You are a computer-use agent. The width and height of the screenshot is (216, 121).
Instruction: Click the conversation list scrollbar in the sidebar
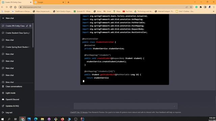[x=33, y=35]
